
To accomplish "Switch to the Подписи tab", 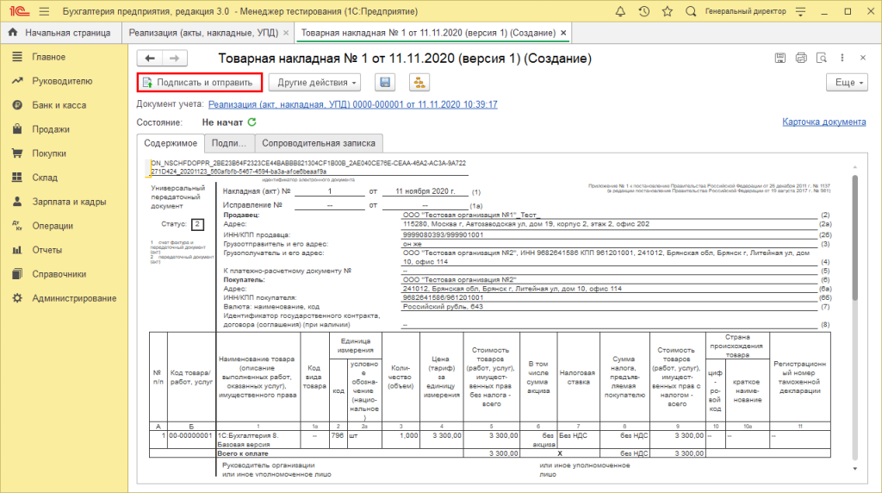I will tap(229, 143).
